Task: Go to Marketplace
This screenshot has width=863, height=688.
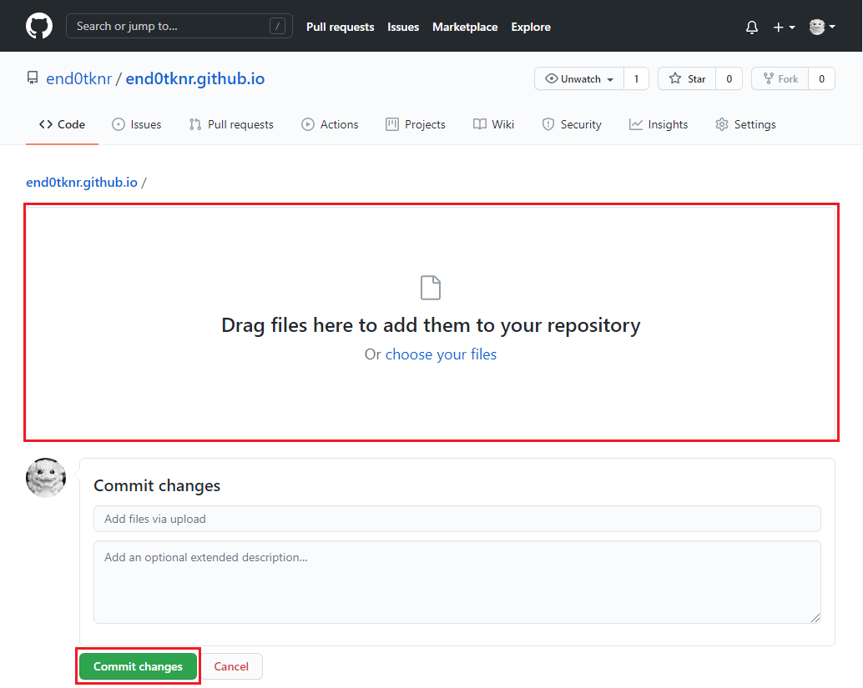Action: coord(465,27)
